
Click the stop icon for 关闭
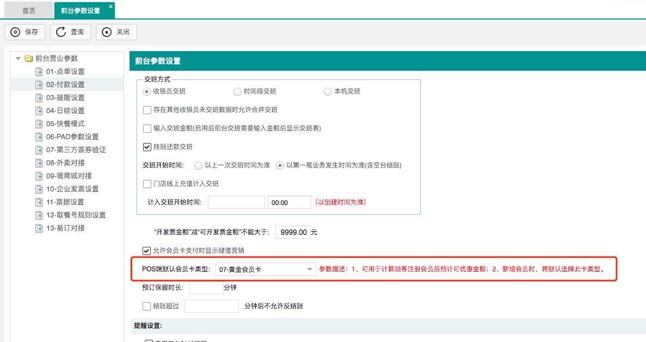tap(107, 32)
